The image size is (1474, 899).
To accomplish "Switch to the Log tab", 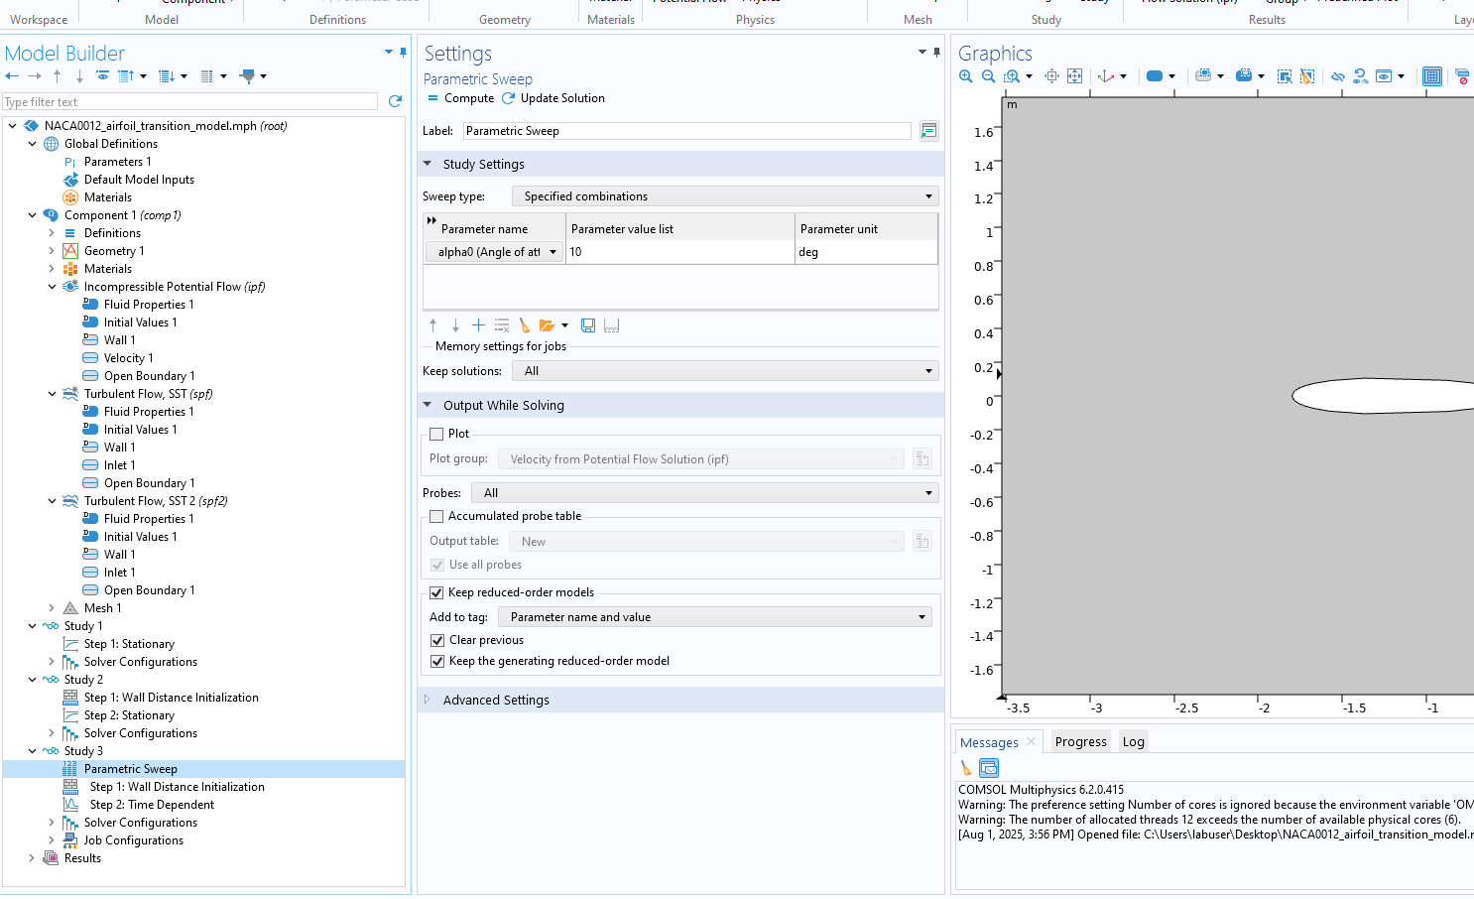I will (1133, 742).
